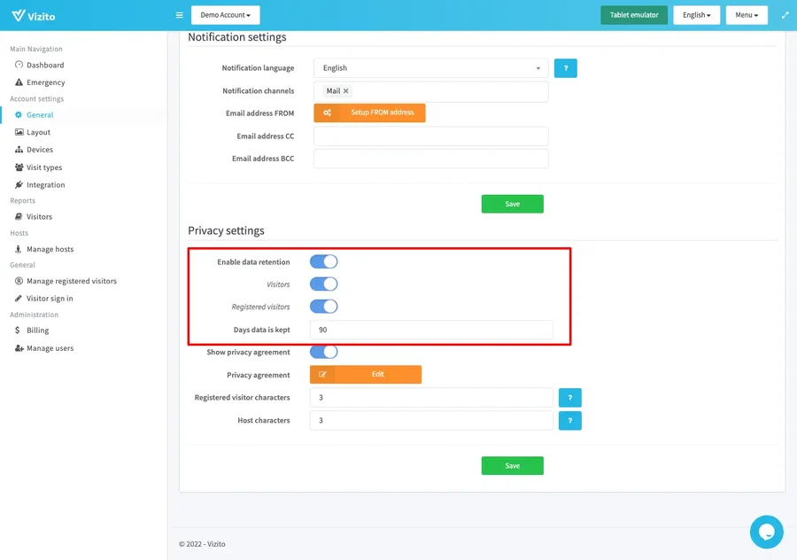The height and width of the screenshot is (560, 797).
Task: Expand the English language dropdown
Action: pyautogui.click(x=696, y=15)
